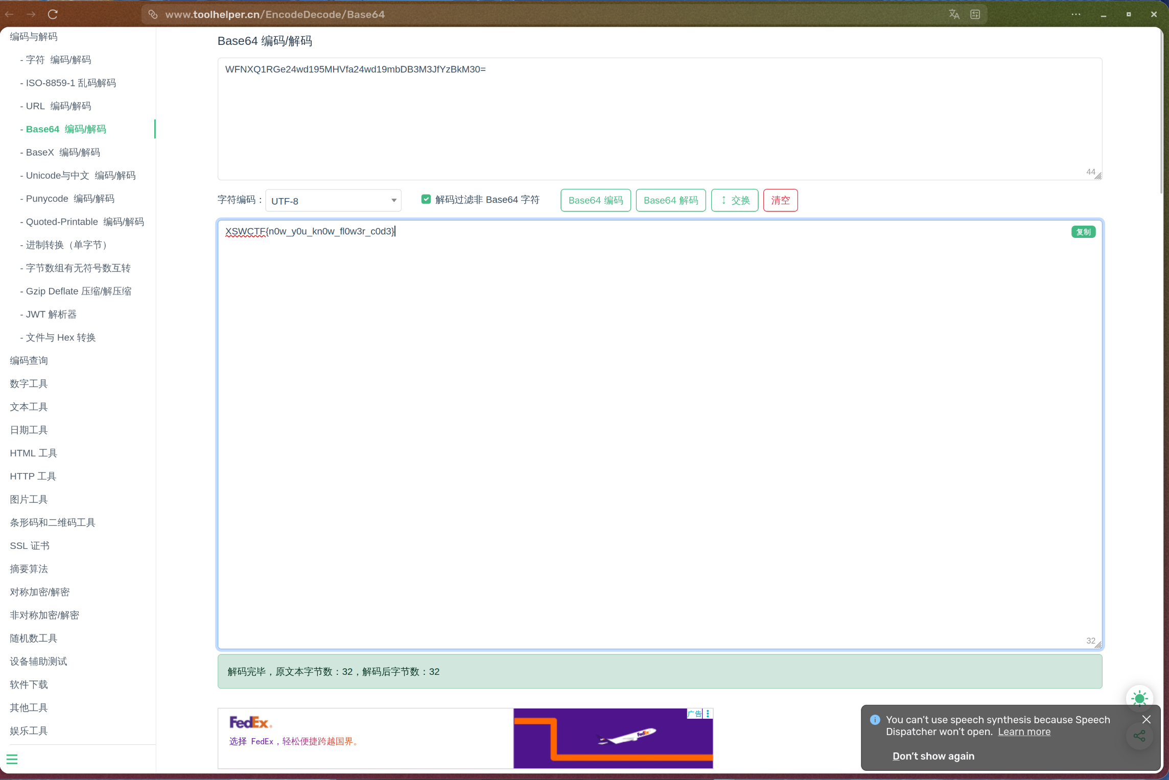1169x780 pixels.
Task: Dismiss the Speech Dispatcher notification
Action: tap(1146, 719)
